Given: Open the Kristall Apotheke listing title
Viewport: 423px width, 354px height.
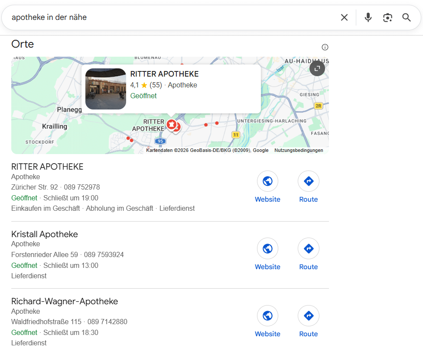Looking at the screenshot, I should point(45,234).
